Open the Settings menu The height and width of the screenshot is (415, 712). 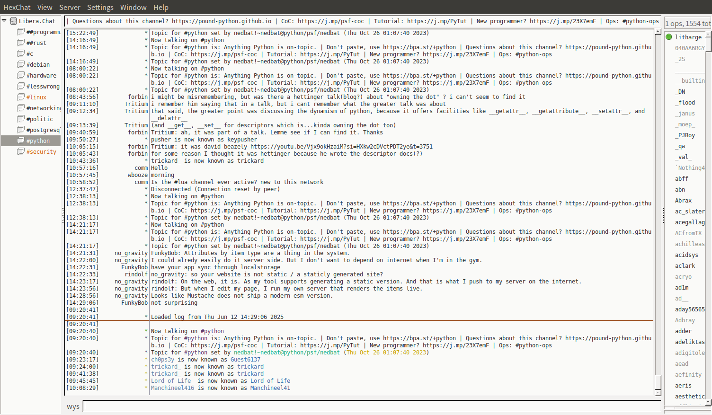[x=100, y=7]
